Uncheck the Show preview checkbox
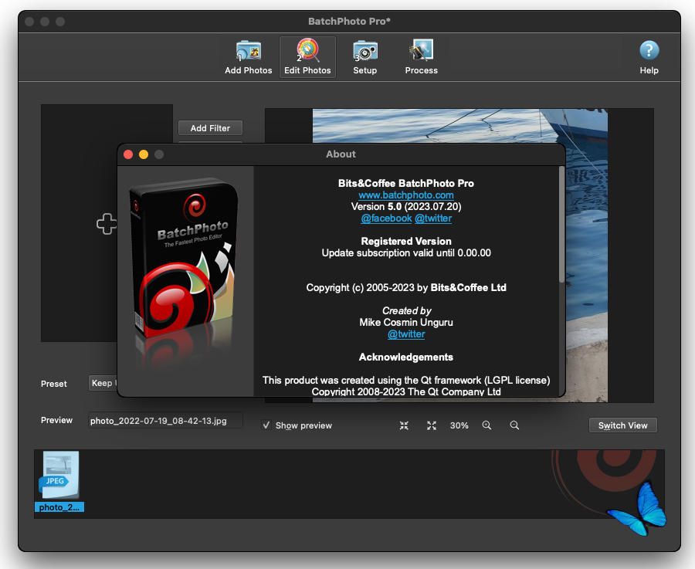The image size is (695, 569). (x=266, y=425)
